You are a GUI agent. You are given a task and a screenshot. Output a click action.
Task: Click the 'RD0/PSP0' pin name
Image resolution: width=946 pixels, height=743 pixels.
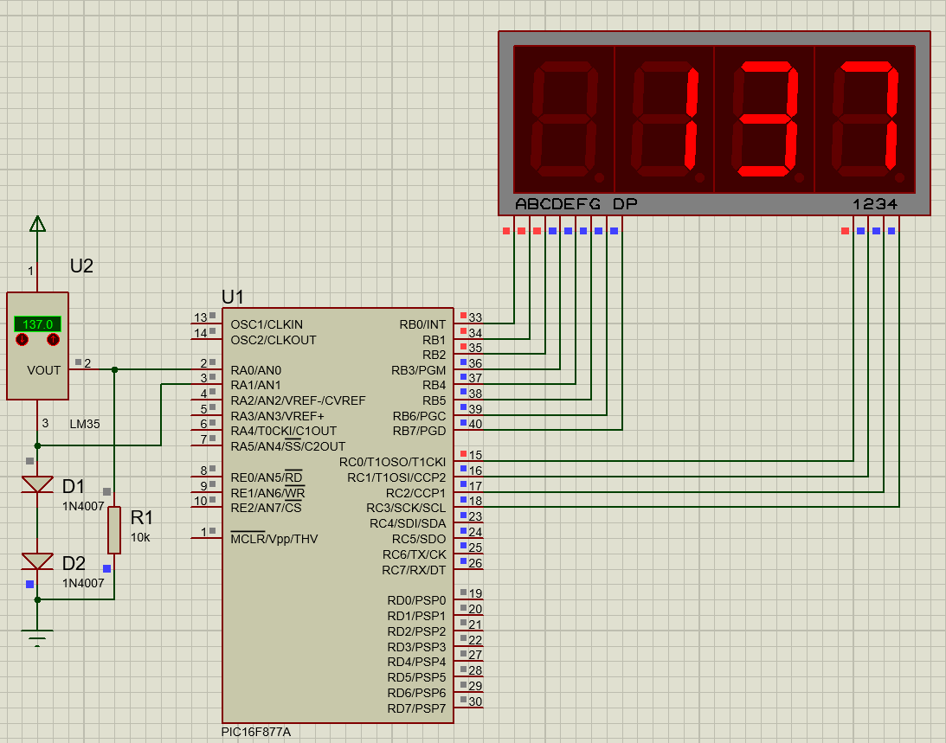tap(416, 600)
